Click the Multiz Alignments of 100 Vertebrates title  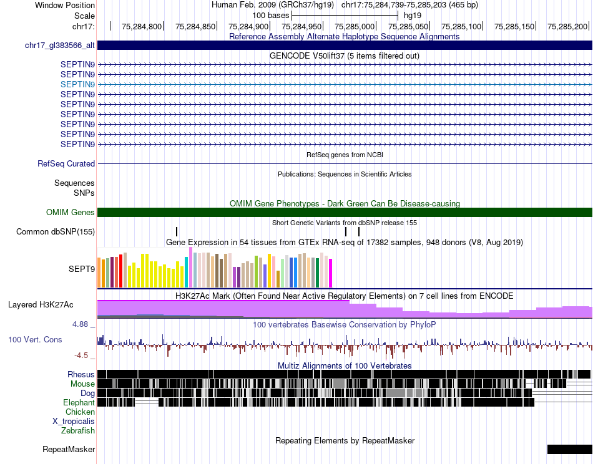345,365
